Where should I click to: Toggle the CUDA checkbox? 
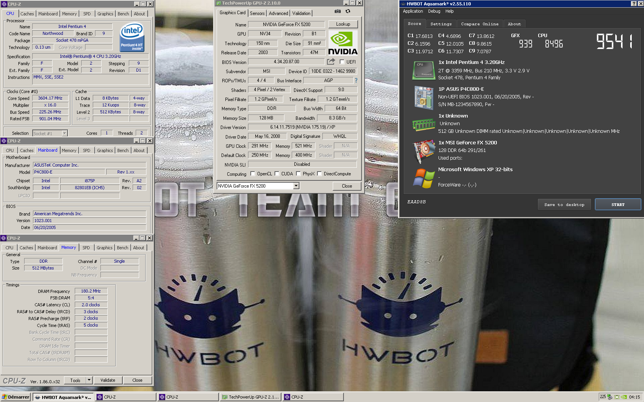[277, 173]
